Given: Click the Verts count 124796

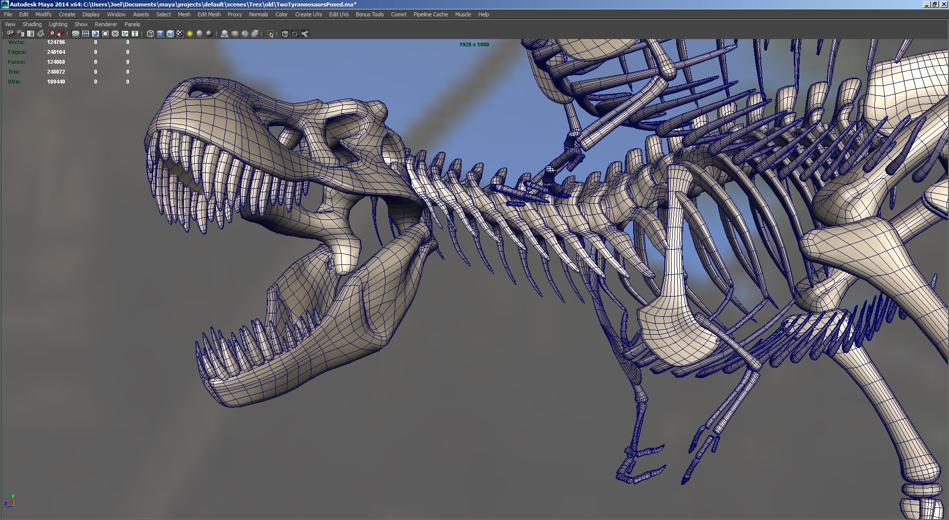Looking at the screenshot, I should tap(56, 42).
